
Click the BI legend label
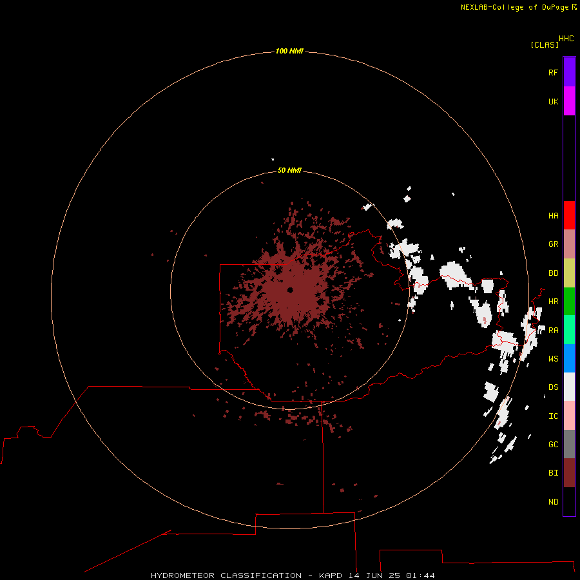point(553,473)
